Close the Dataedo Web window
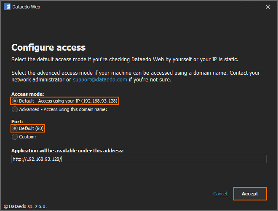Viewport: 278px width, 211px height. [267, 7]
